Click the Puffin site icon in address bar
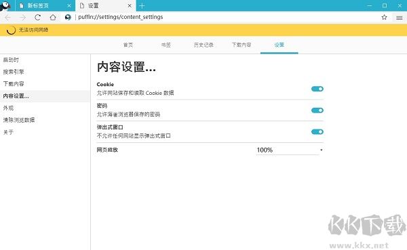Screen dimensions: 407x250 coord(68,18)
